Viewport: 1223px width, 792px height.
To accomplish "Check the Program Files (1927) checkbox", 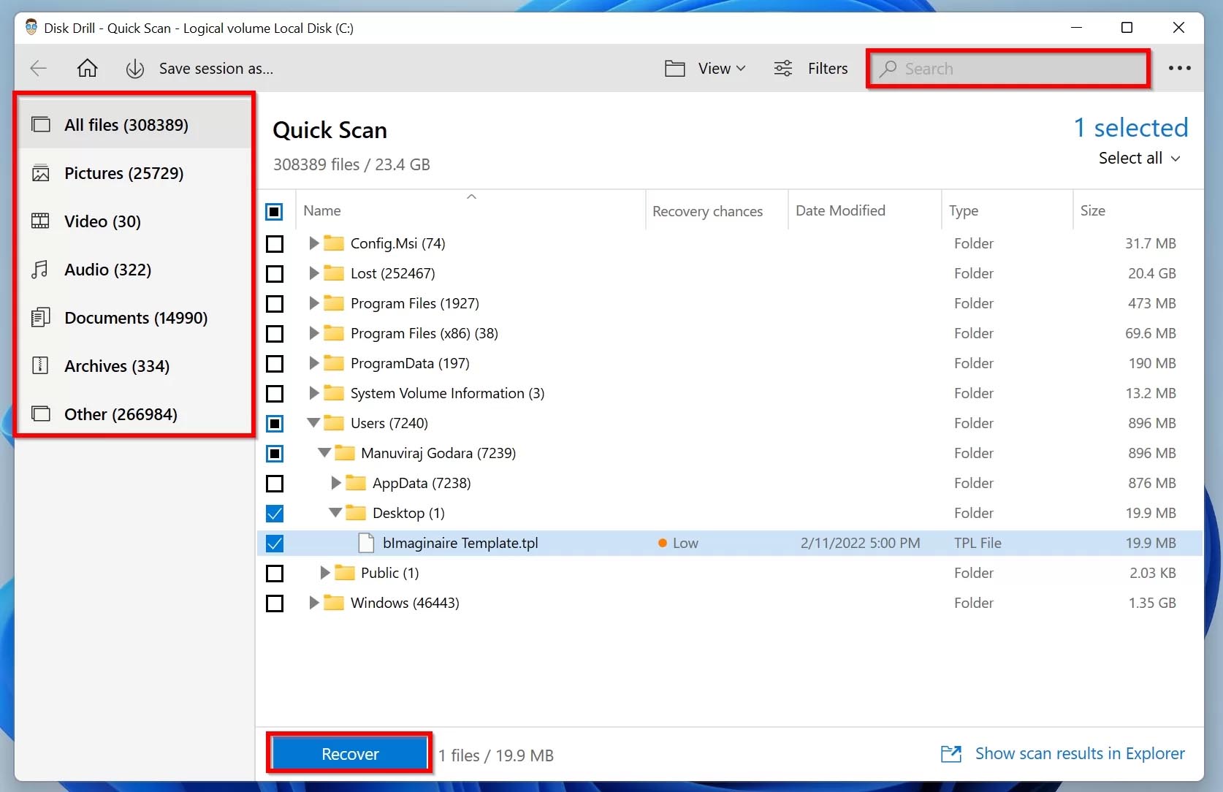I will pos(275,303).
